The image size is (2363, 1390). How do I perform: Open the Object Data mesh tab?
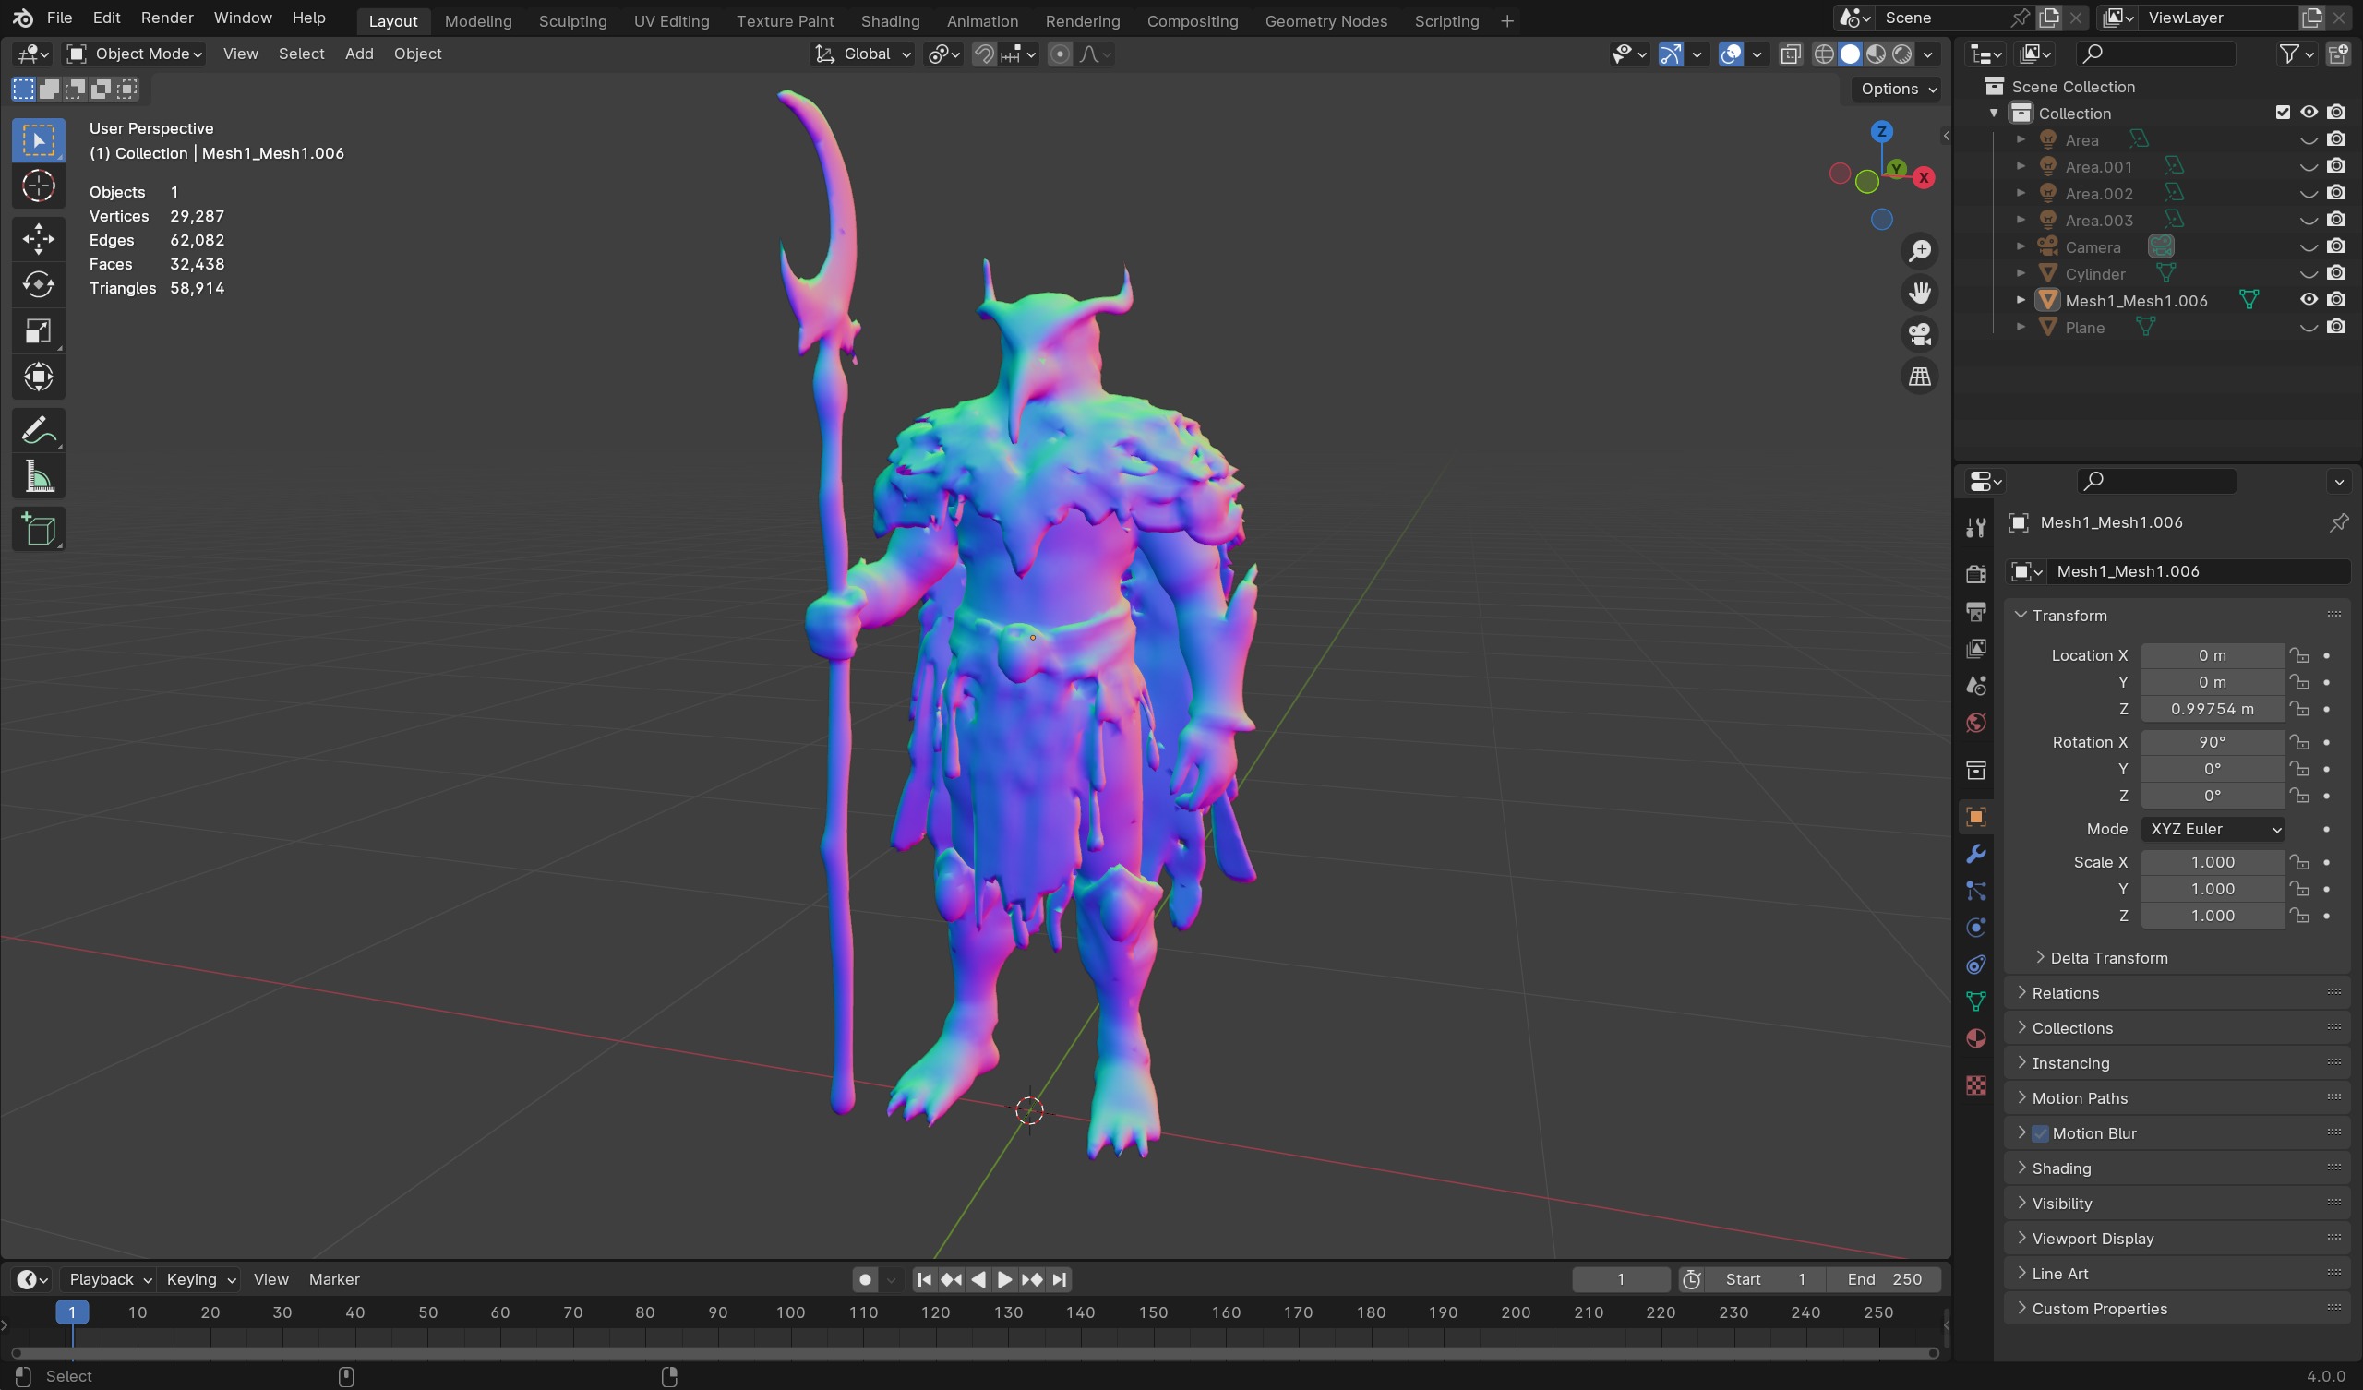1975,1001
